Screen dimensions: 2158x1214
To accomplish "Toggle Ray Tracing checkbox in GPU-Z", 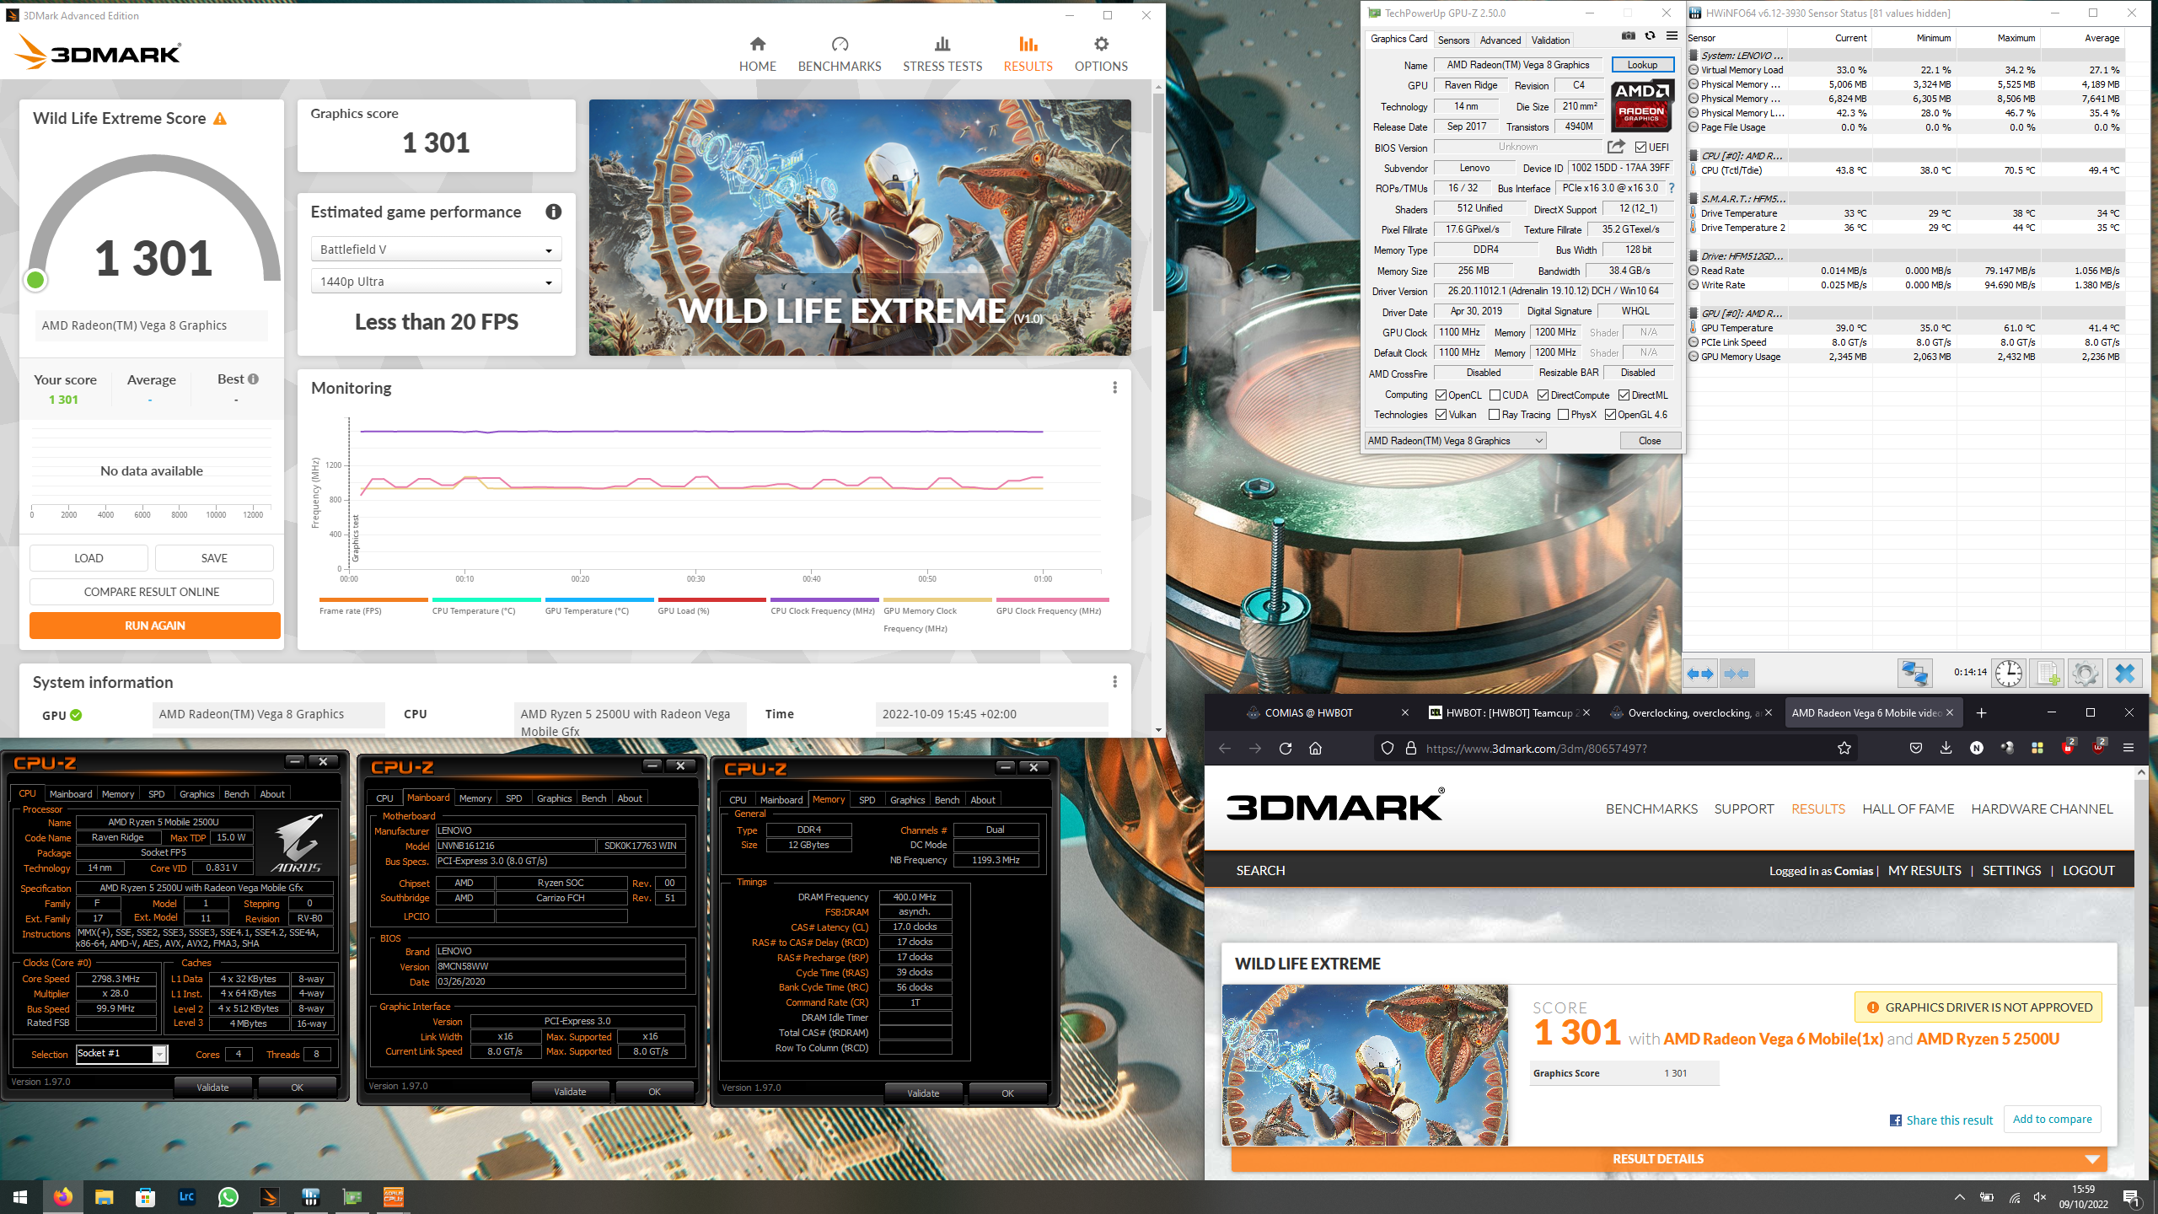I will click(x=1494, y=415).
